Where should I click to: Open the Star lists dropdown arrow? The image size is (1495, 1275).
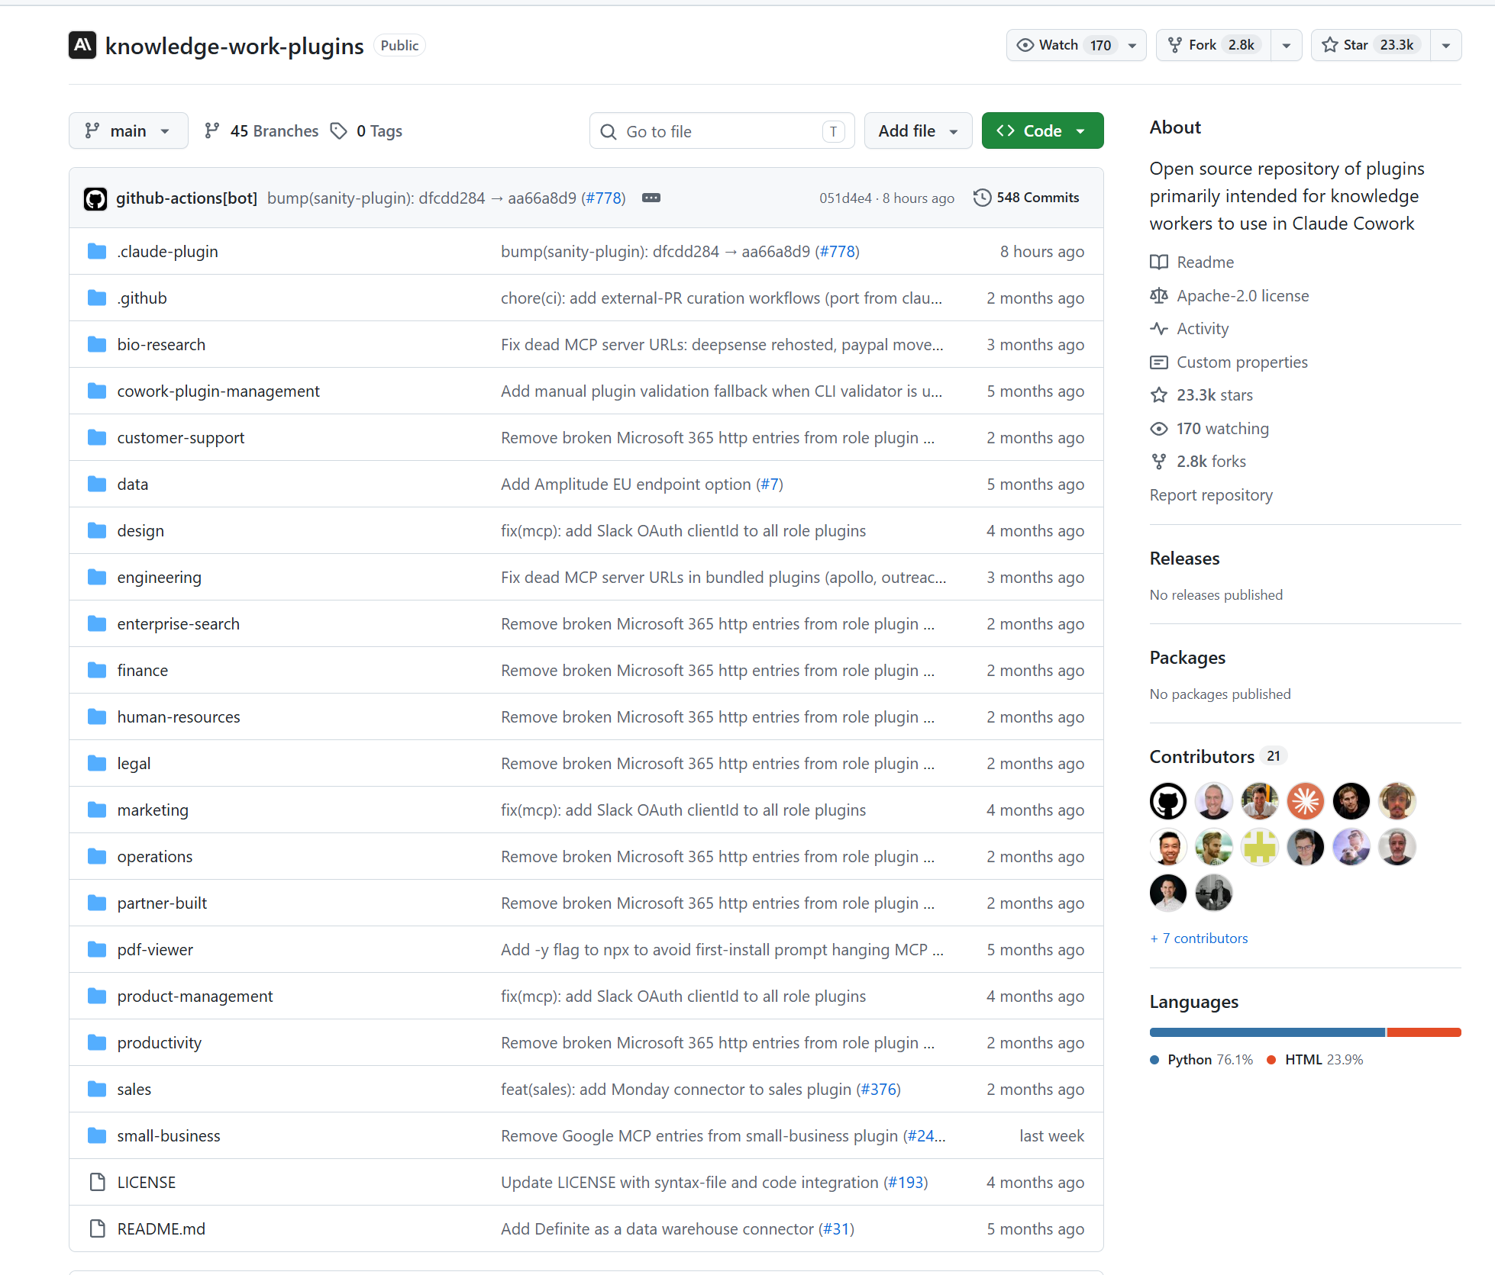(x=1446, y=45)
